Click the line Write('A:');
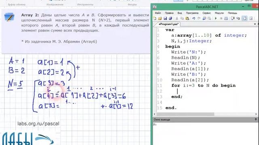 tap(189, 63)
